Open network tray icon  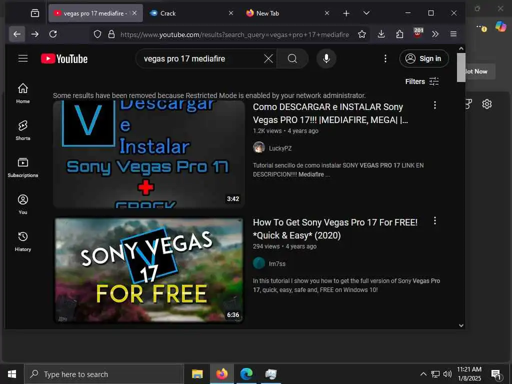coord(435,374)
